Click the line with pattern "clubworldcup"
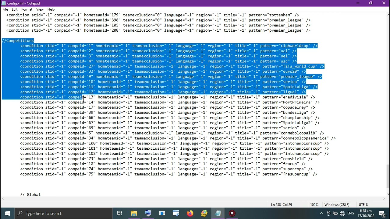390x219 pixels. coord(169,46)
